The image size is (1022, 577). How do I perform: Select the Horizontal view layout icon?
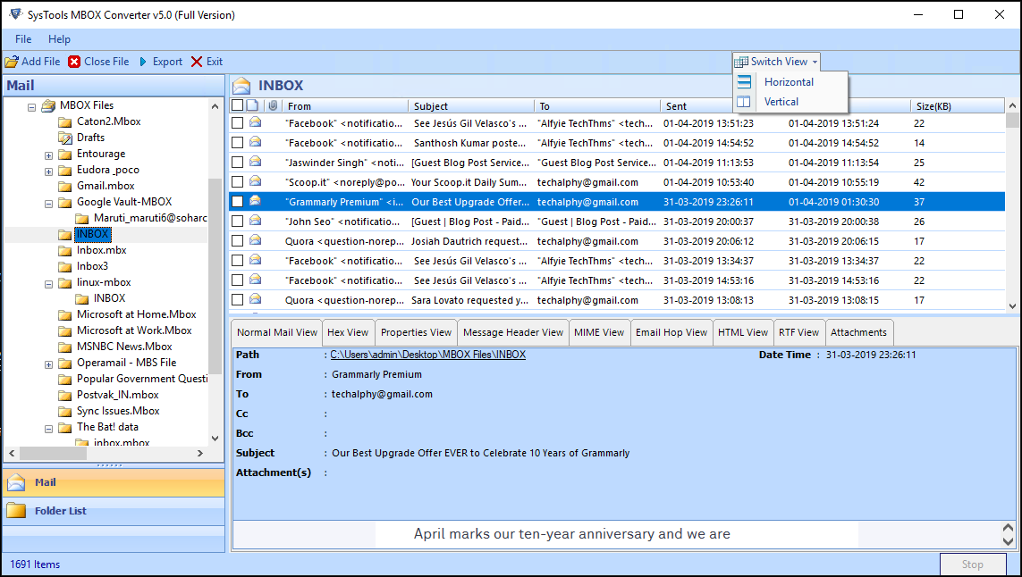click(744, 82)
